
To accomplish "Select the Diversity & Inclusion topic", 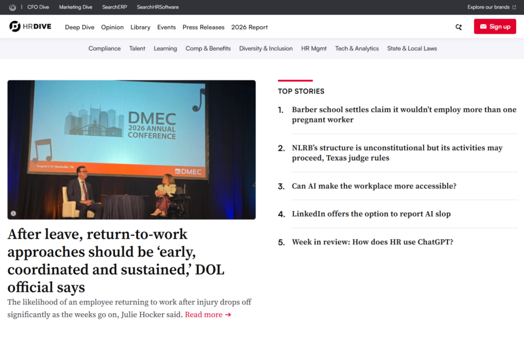I will [x=266, y=49].
